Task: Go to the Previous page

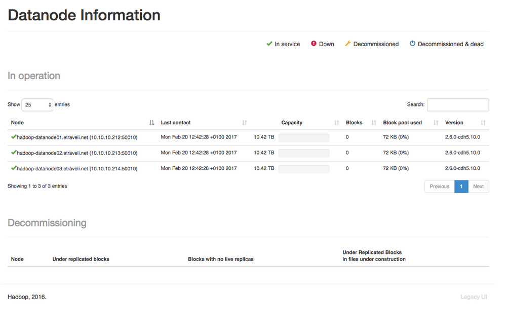Action: point(440,187)
